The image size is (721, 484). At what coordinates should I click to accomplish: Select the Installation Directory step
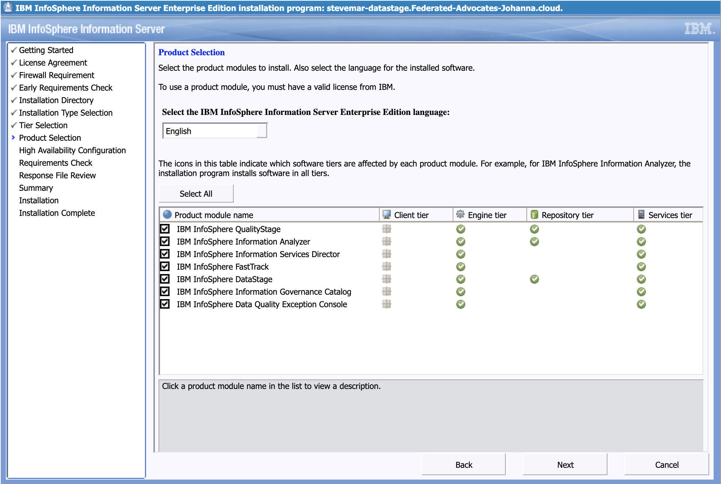tap(56, 100)
